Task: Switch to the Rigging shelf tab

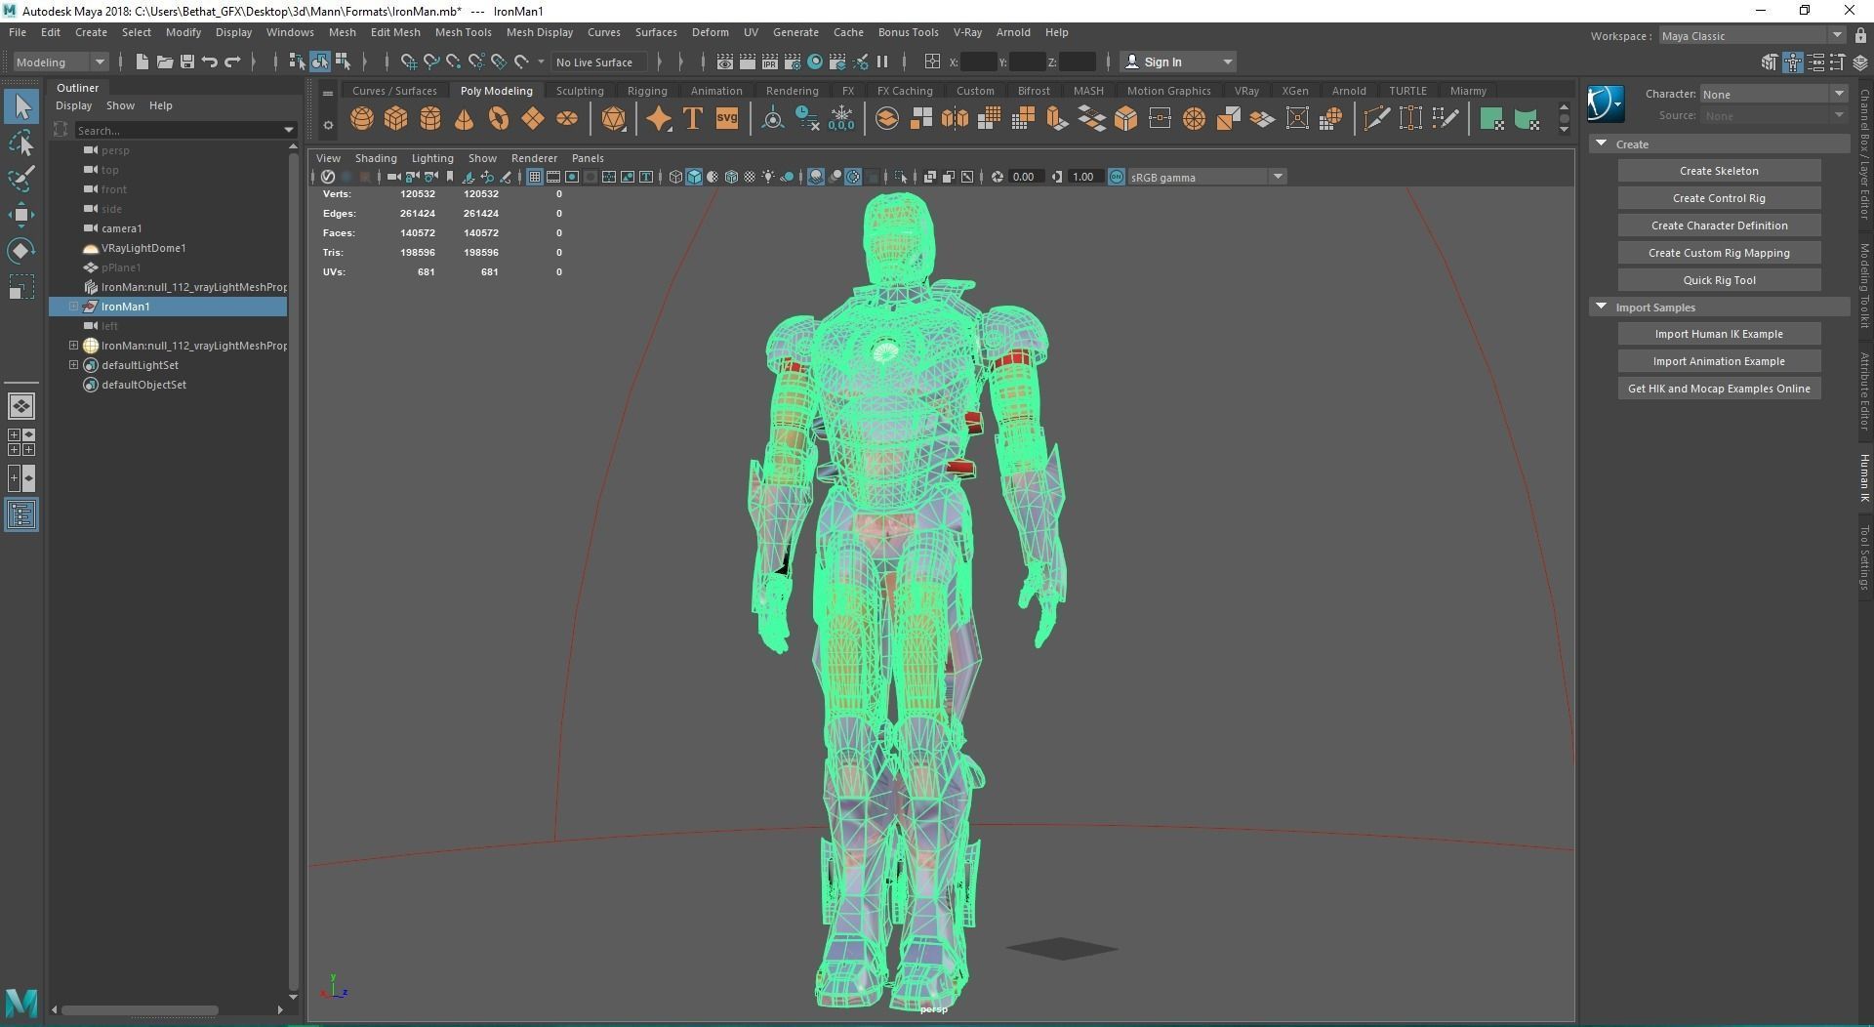Action: click(x=647, y=91)
